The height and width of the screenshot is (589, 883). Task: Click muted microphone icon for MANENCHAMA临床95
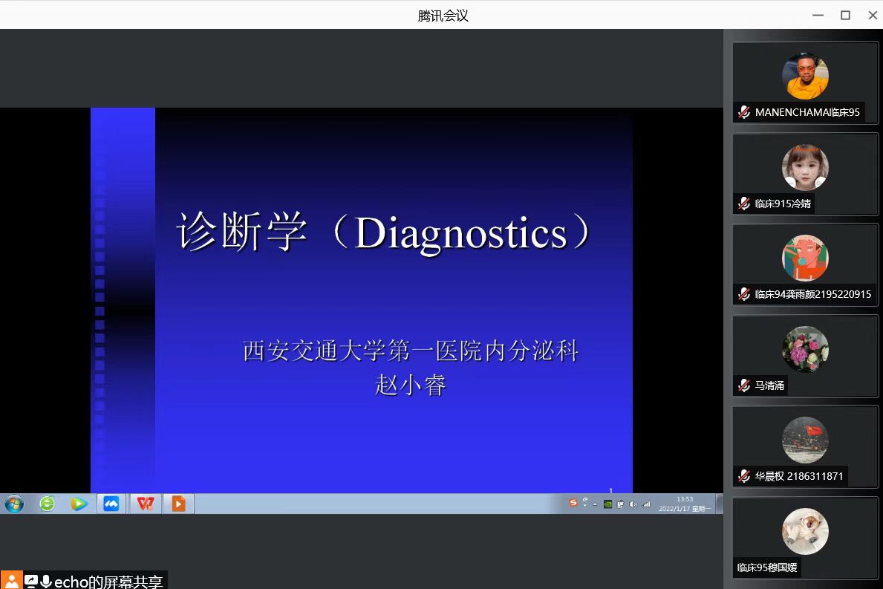(x=744, y=112)
